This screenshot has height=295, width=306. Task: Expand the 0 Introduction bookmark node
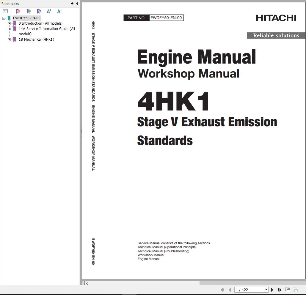(9, 23)
